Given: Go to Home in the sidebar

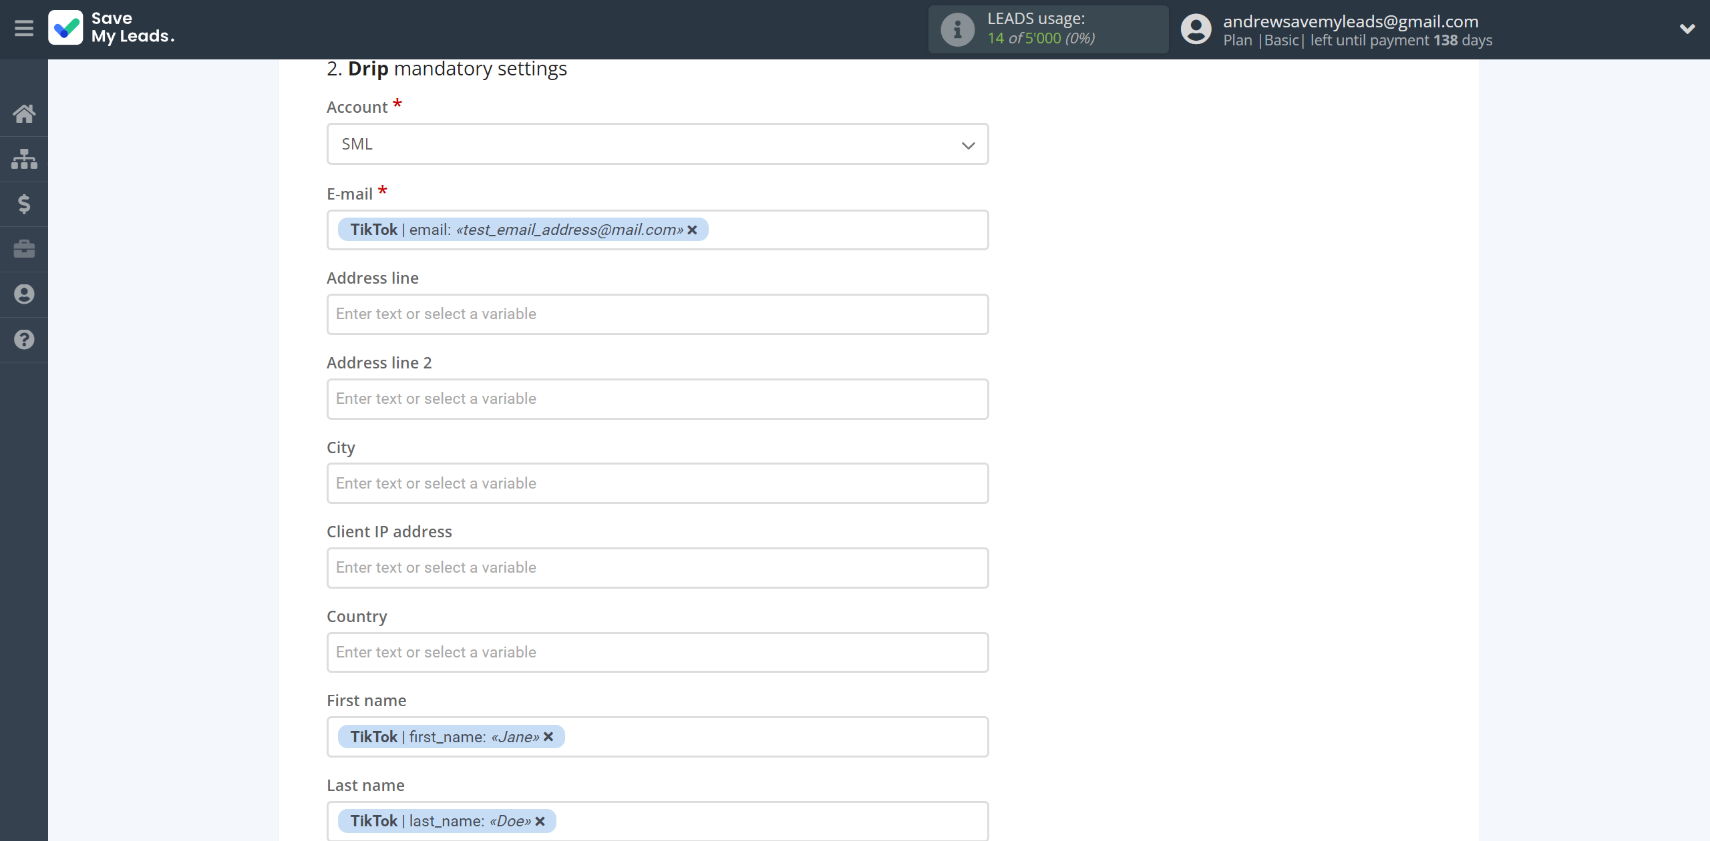Looking at the screenshot, I should click(x=24, y=113).
